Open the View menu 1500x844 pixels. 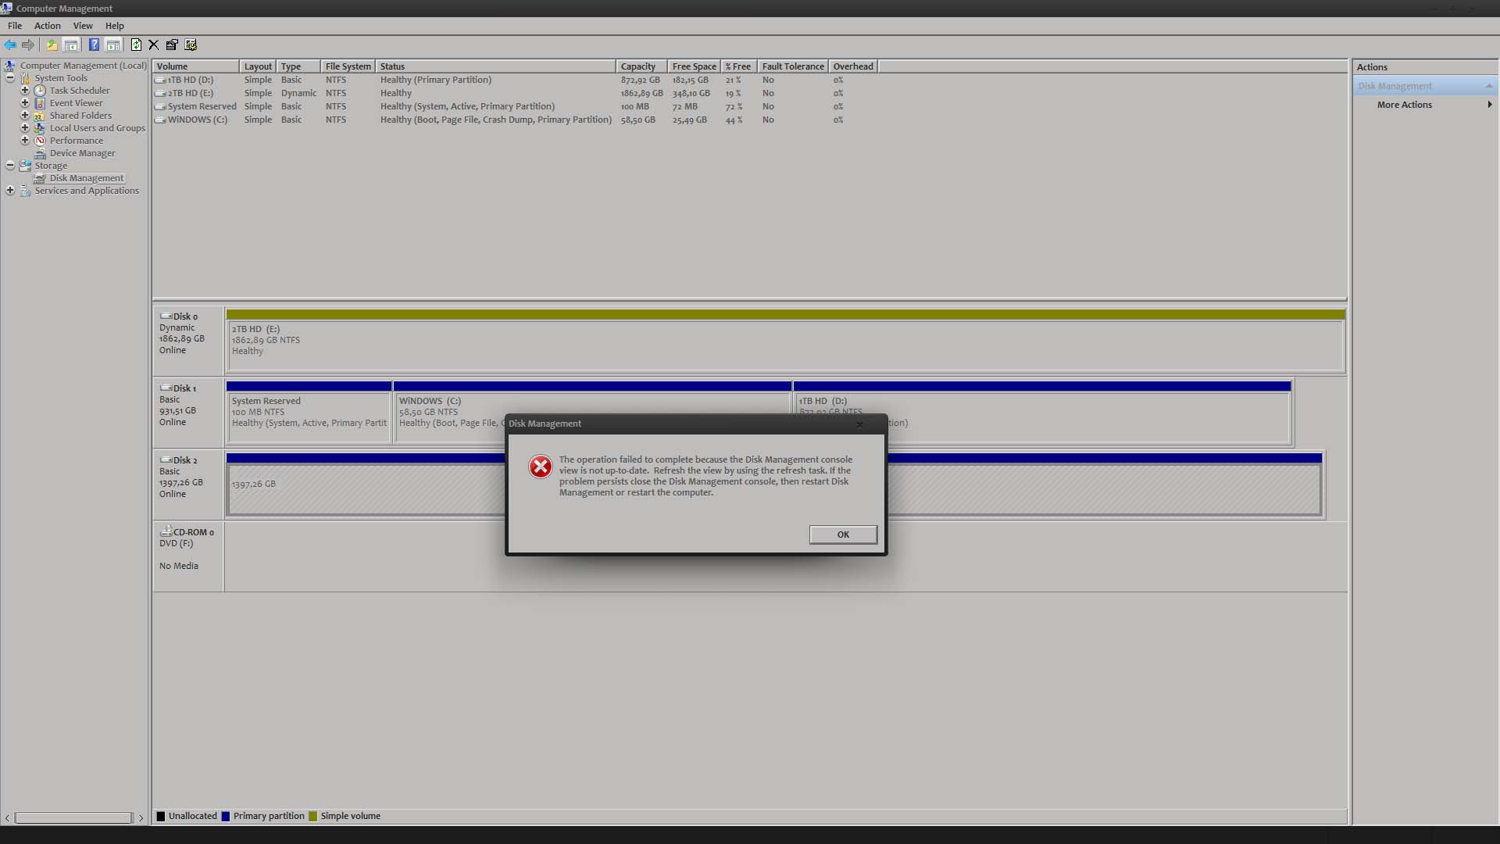(x=83, y=26)
